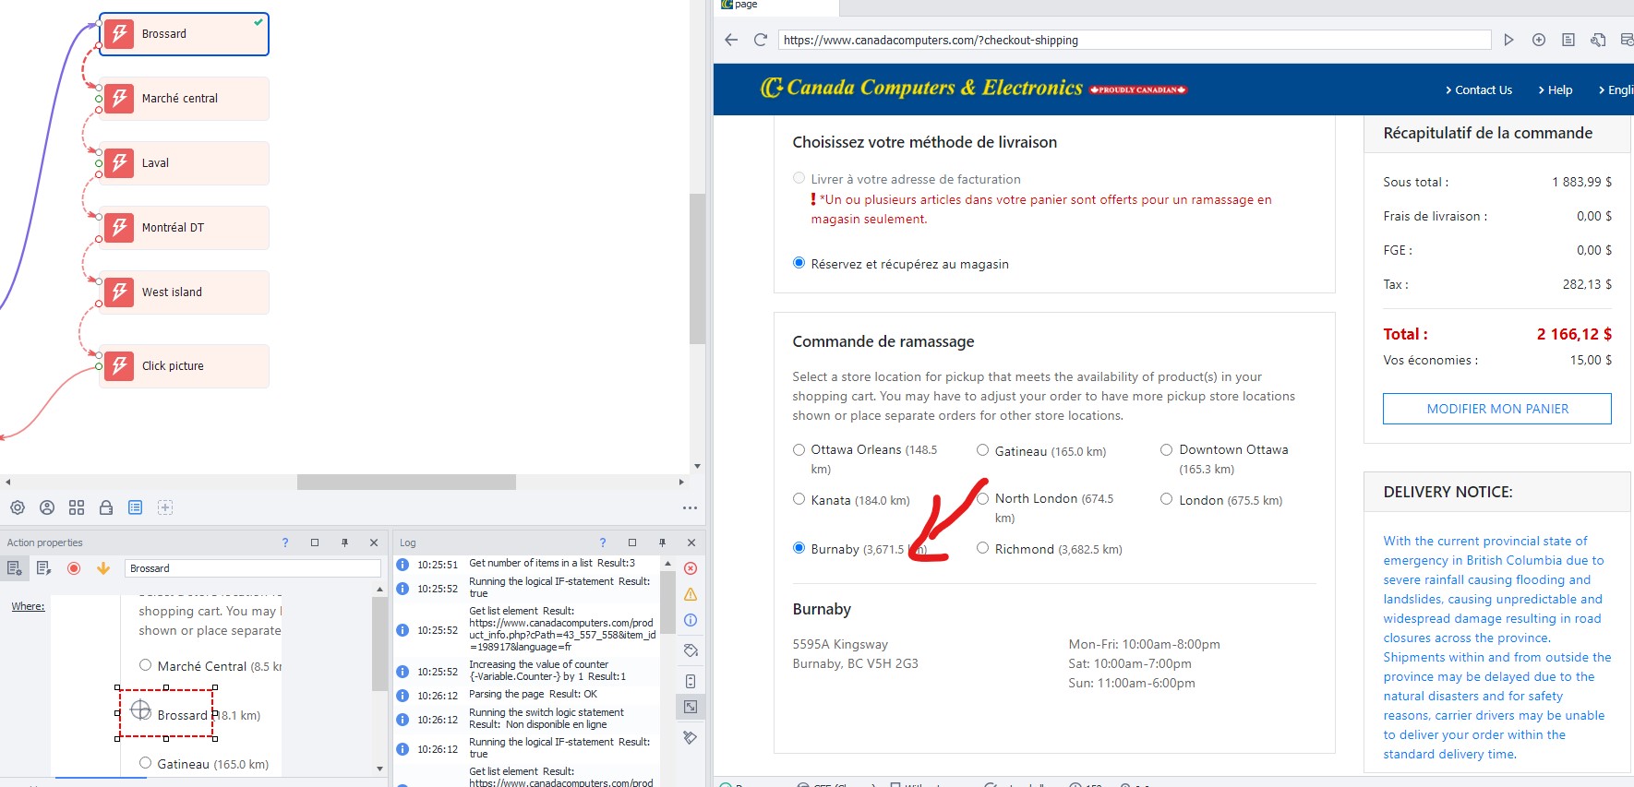This screenshot has height=787, width=1634.
Task: Pin the Log panel
Action: click(x=662, y=543)
